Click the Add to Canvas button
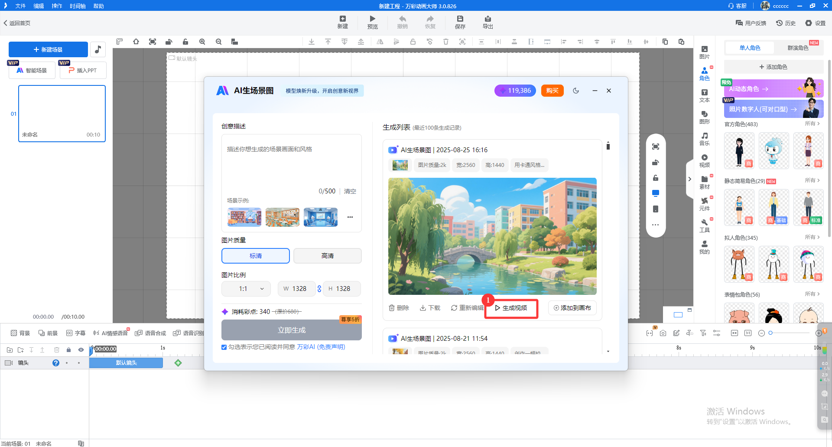This screenshot has width=832, height=447. point(572,308)
